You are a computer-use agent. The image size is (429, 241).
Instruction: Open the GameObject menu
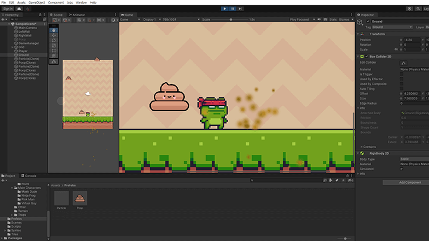[x=37, y=2]
